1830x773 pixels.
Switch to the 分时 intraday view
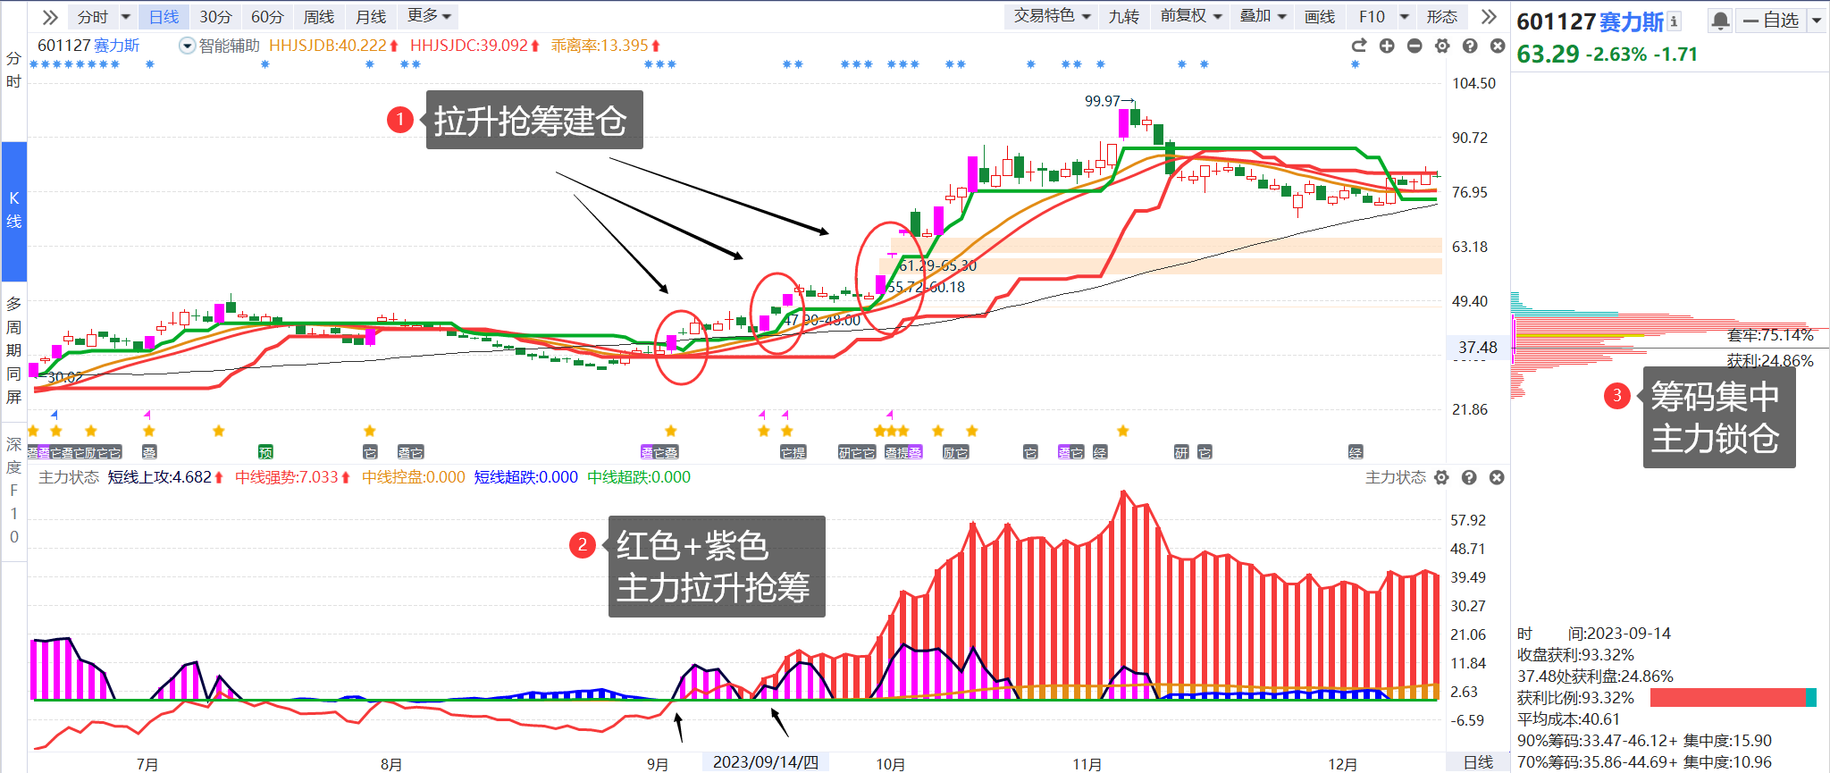(92, 17)
